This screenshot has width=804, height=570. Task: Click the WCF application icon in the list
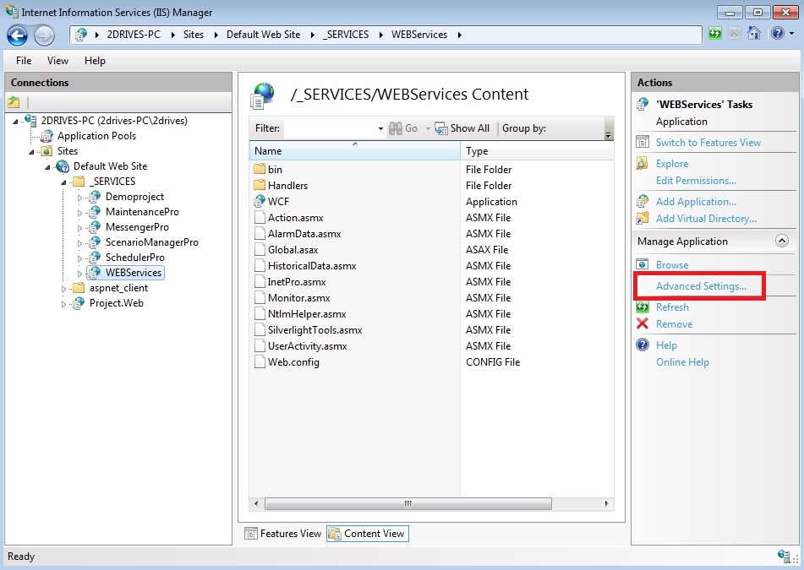click(260, 202)
